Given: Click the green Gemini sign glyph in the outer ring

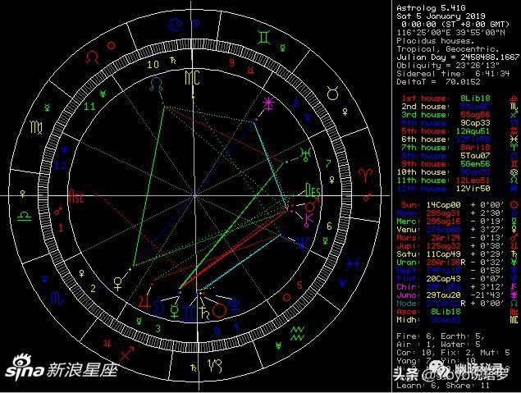Looking at the screenshot, I should [x=264, y=37].
